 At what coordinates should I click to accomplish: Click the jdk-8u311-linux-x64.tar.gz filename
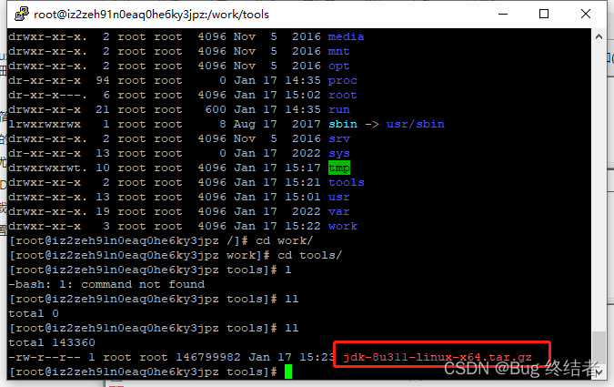pyautogui.click(x=438, y=357)
